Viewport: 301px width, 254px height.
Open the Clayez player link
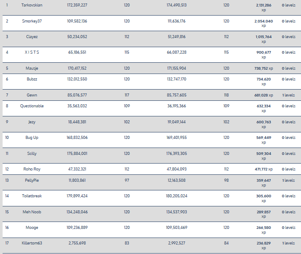pos(32,37)
